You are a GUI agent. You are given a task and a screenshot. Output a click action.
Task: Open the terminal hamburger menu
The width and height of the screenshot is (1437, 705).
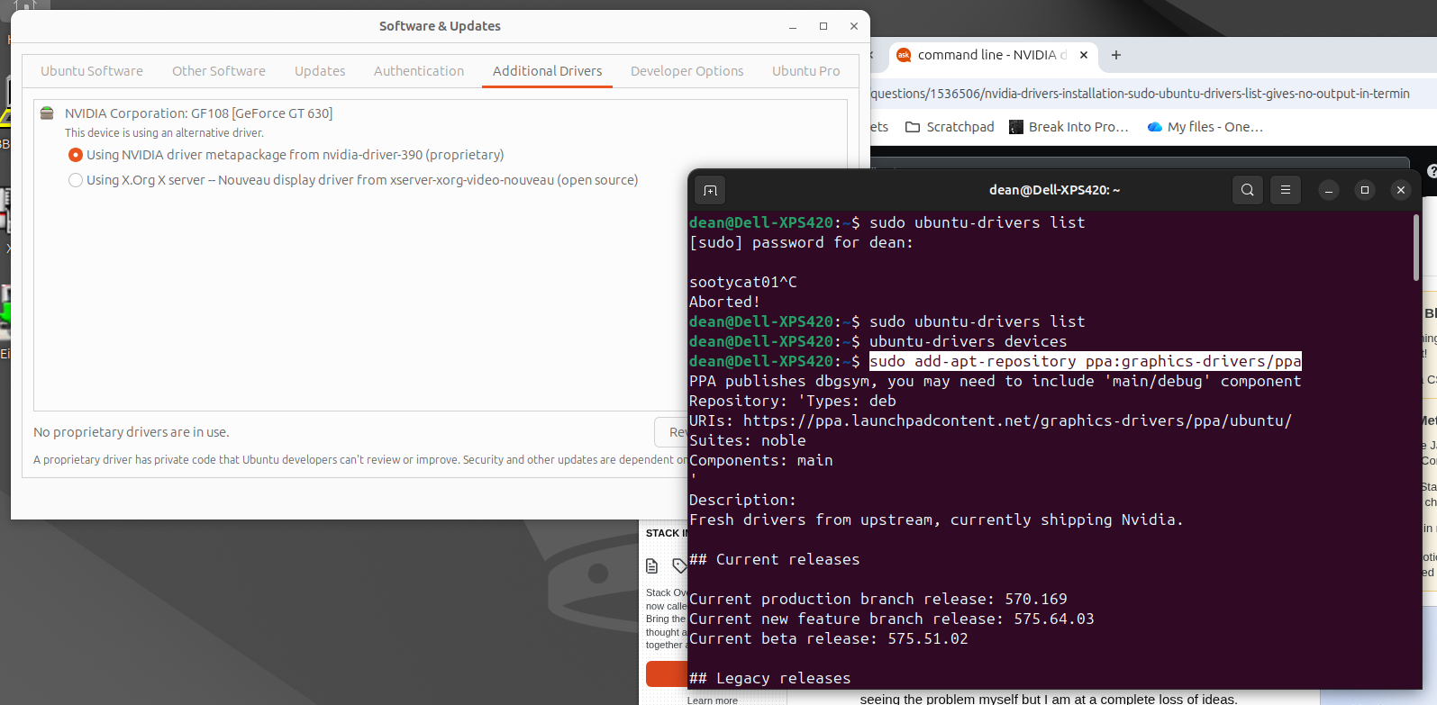pyautogui.click(x=1286, y=190)
